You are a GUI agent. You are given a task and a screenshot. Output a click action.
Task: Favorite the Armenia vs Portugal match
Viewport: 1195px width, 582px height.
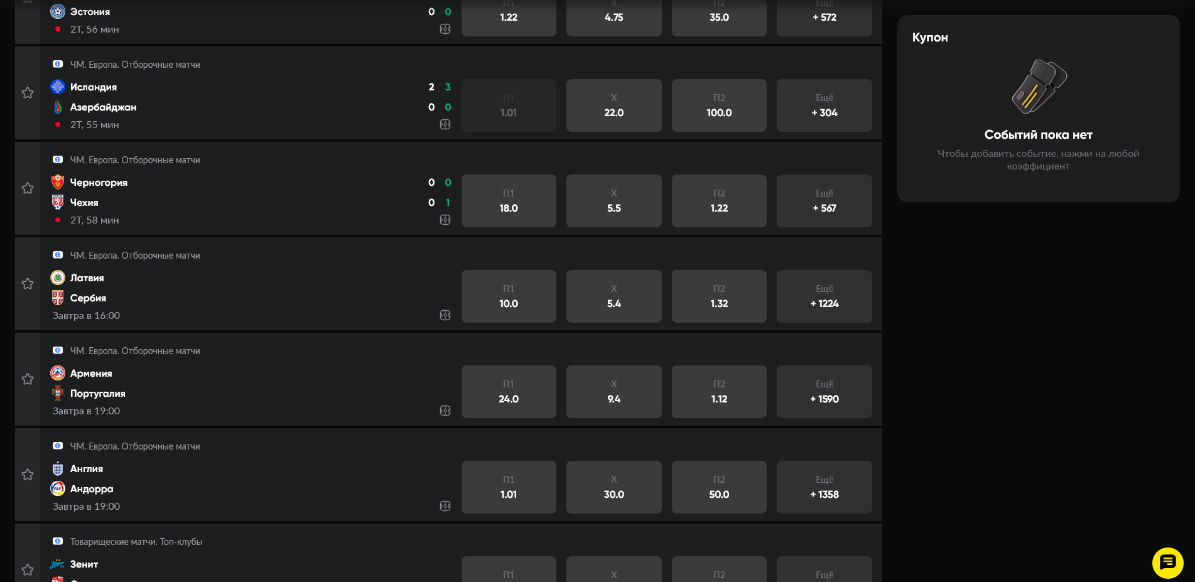pyautogui.click(x=28, y=379)
